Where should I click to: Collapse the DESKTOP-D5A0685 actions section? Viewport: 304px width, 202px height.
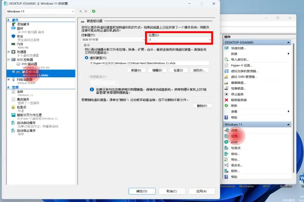(x=288, y=42)
